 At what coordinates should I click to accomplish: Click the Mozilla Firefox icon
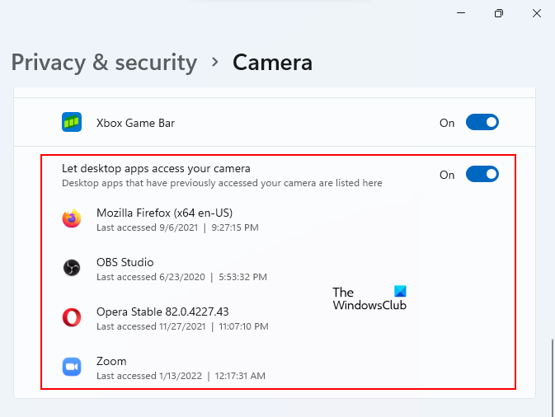(72, 218)
